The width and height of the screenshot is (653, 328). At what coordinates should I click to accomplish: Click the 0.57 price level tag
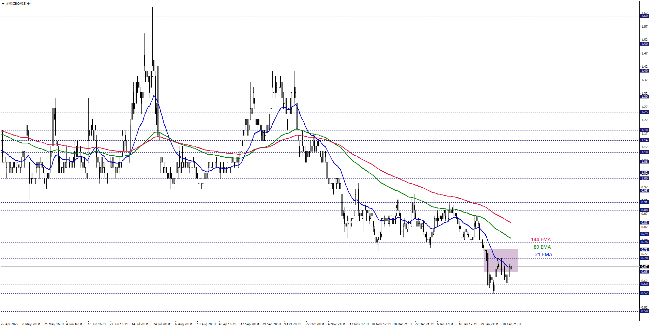[x=644, y=293]
